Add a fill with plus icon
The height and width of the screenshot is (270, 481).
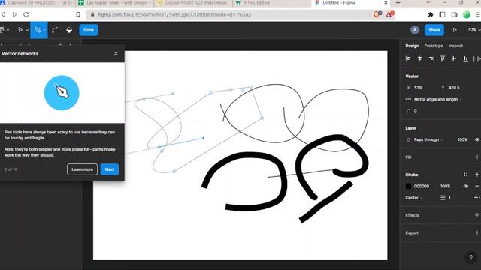(477, 157)
